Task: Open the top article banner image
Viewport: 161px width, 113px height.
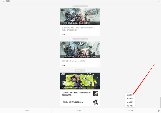Action: tap(80, 16)
